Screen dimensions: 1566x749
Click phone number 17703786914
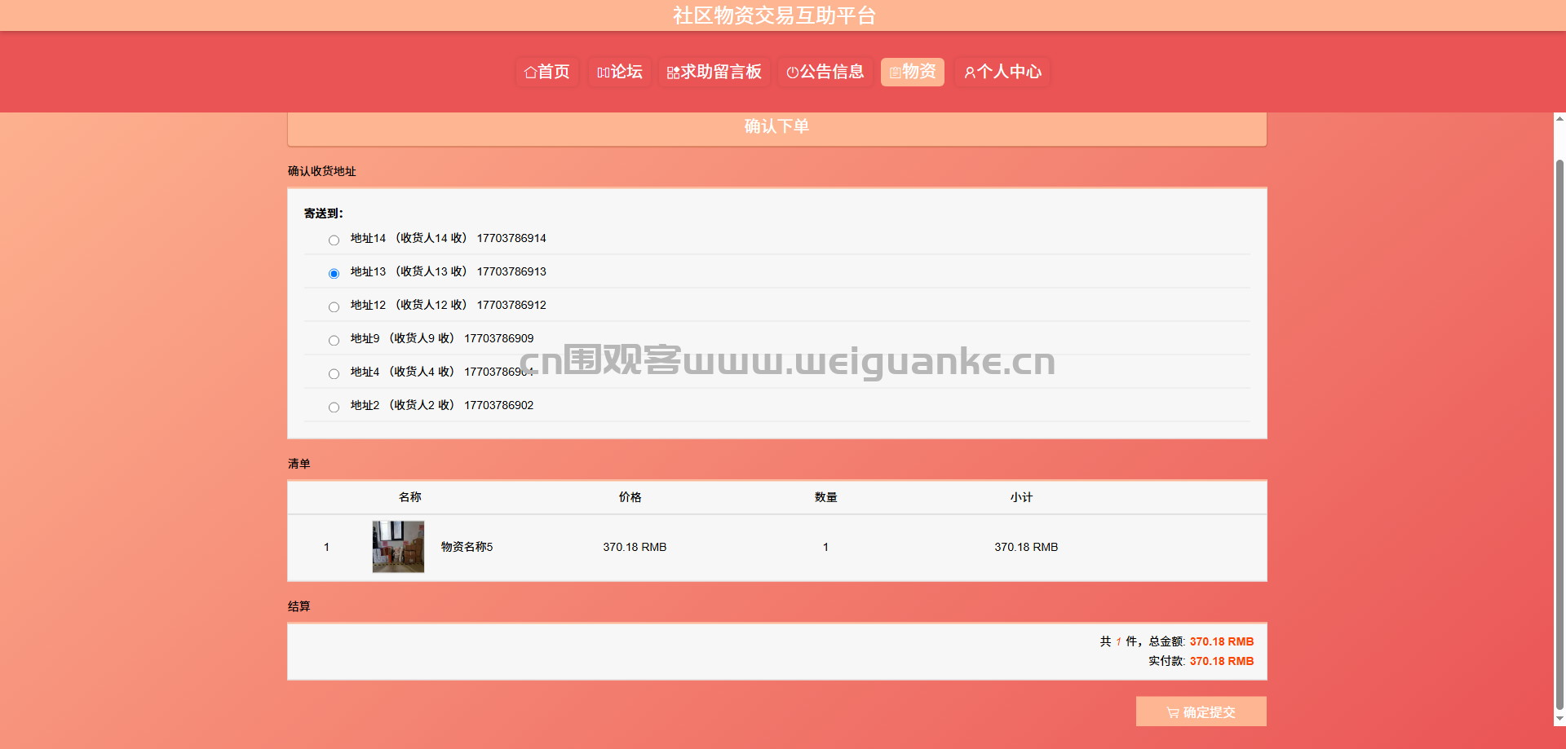pyautogui.click(x=511, y=238)
